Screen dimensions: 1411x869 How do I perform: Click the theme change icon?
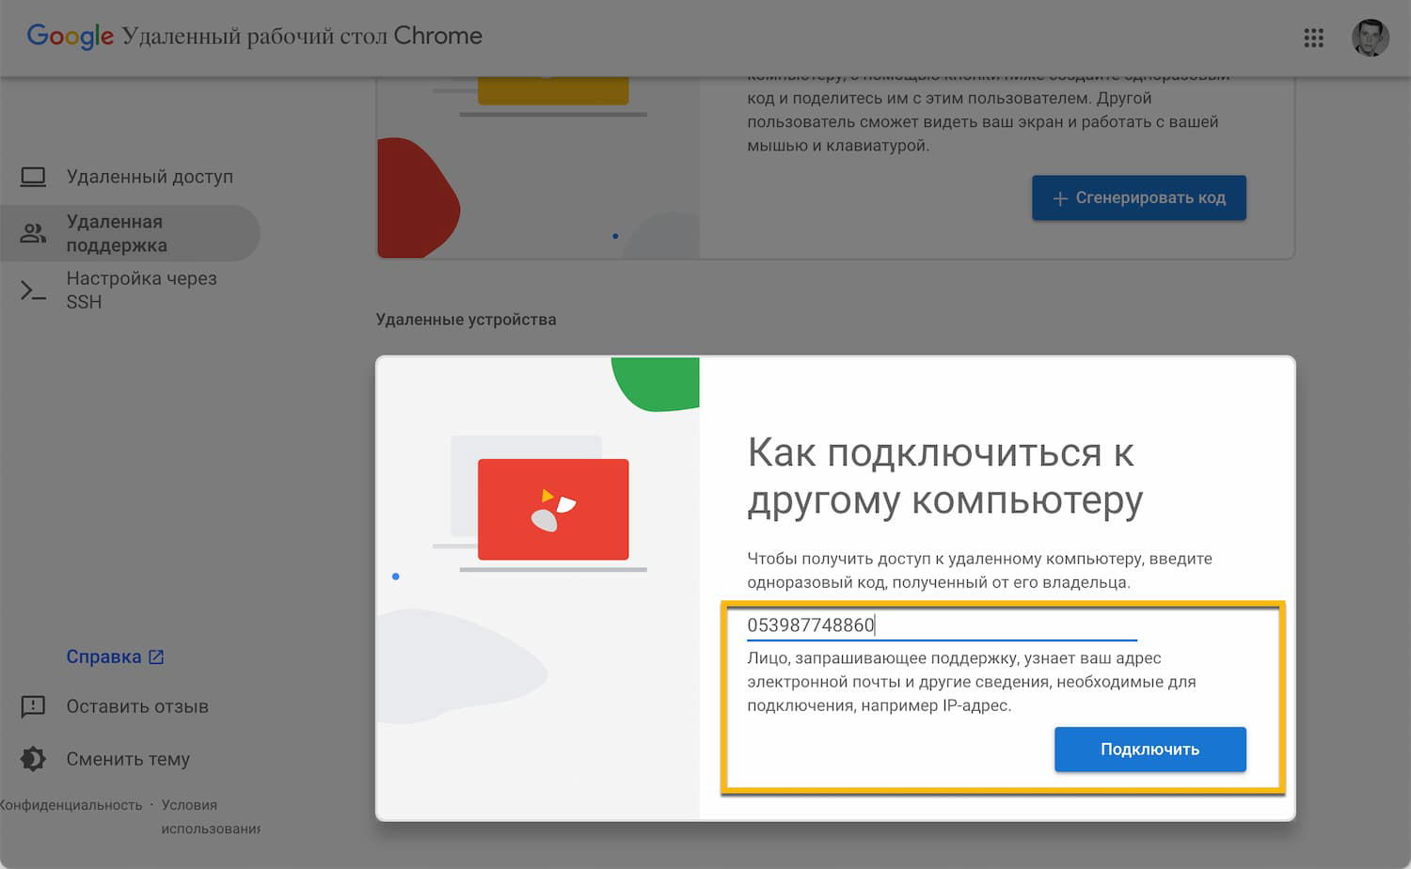34,759
